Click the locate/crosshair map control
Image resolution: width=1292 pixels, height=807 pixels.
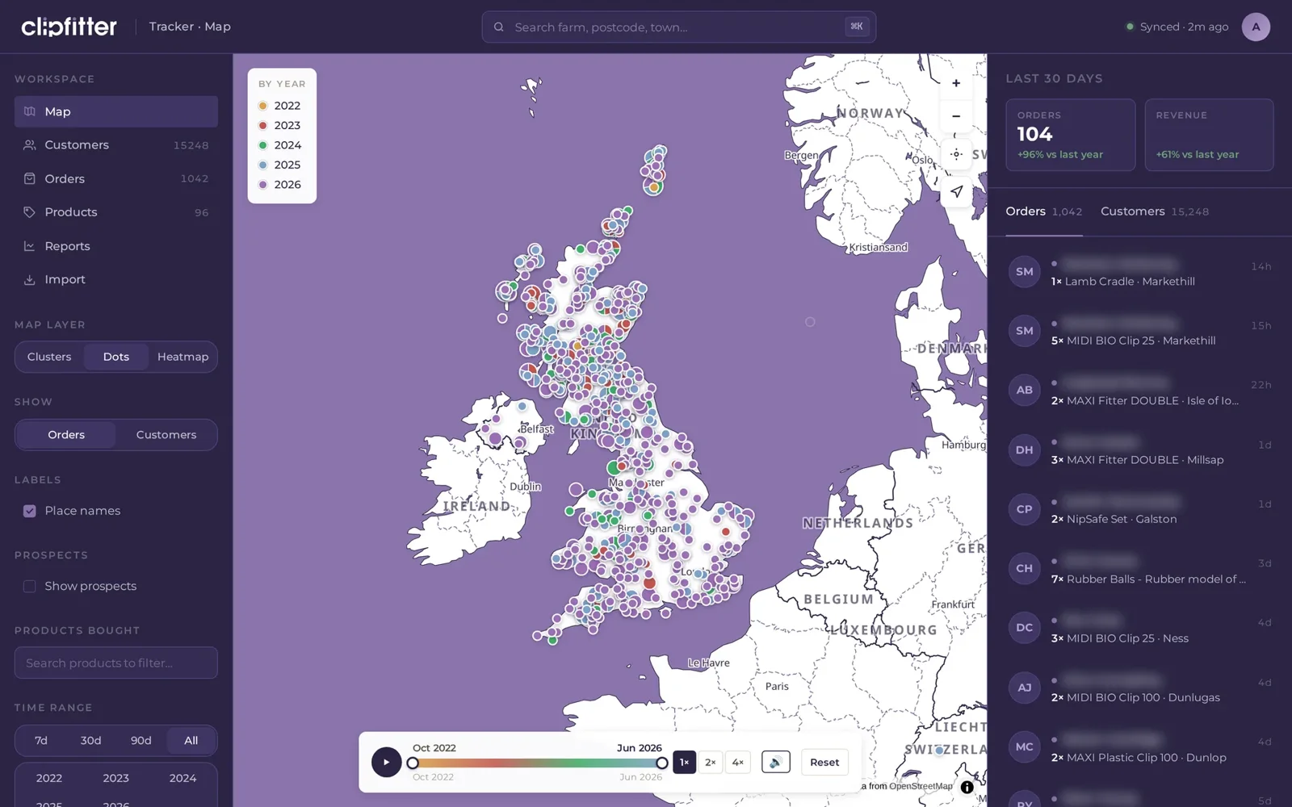click(956, 154)
